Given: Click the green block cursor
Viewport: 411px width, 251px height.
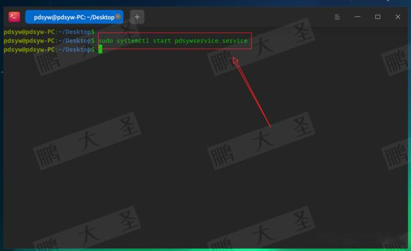Looking at the screenshot, I should coord(100,49).
